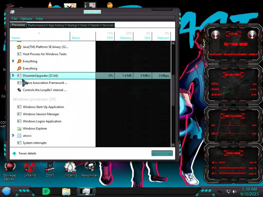Click Fewer details to collapse view
Screen dimensions: 263x197
(27, 153)
